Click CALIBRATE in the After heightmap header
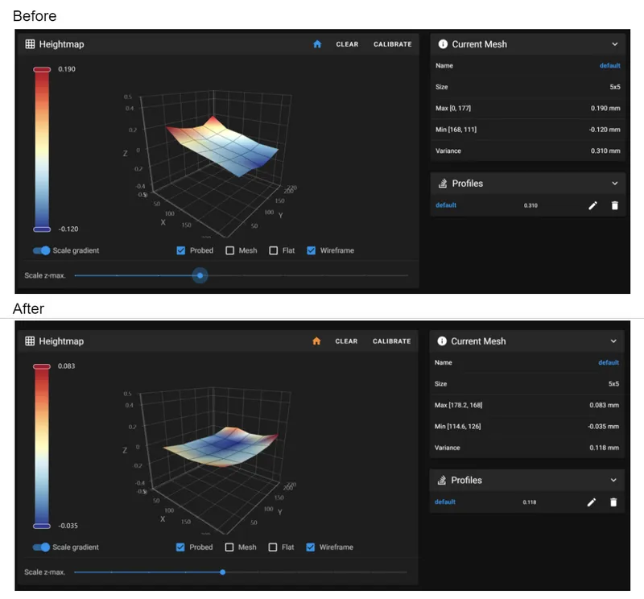Screen dimensions: 644x599 click(x=391, y=341)
